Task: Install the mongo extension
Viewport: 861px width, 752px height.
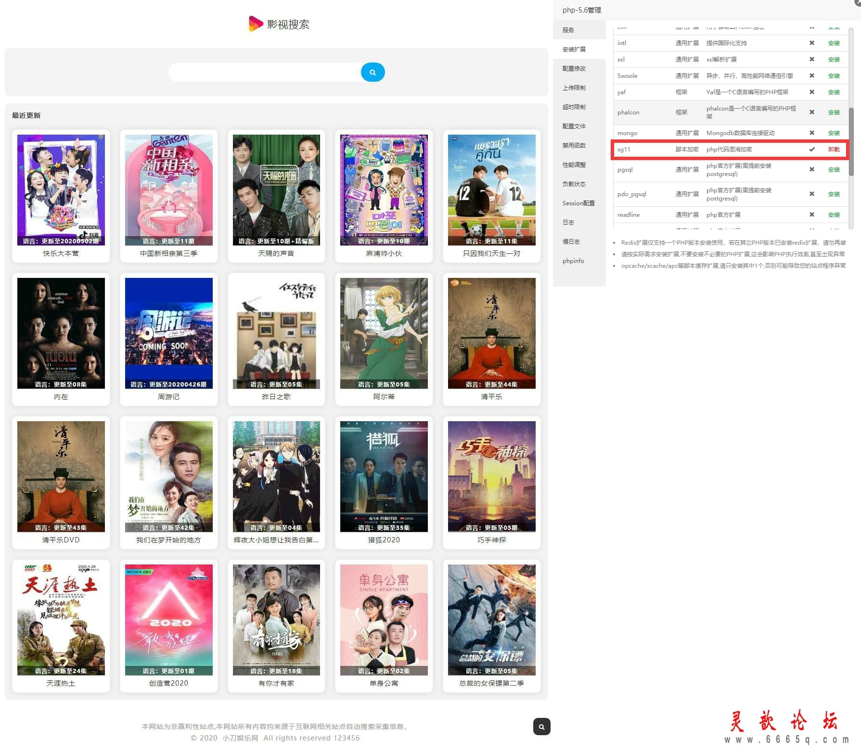Action: coord(834,133)
